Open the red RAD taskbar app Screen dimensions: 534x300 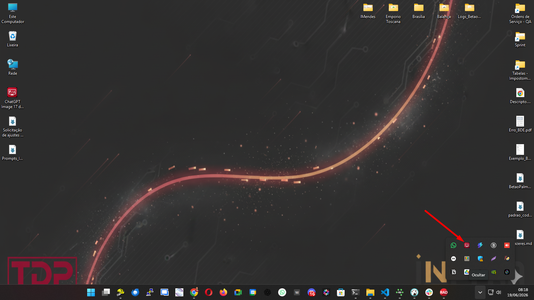coord(444,292)
